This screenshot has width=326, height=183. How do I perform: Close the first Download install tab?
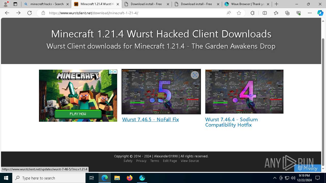168,4
